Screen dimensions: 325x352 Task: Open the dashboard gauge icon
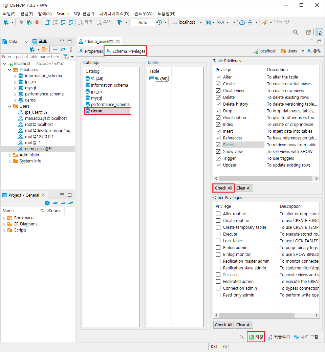(242, 22)
